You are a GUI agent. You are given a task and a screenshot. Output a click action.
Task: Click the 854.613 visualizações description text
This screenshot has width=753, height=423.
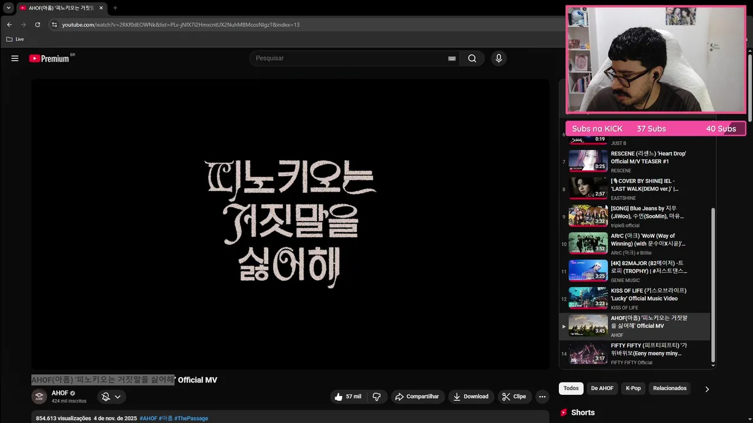tap(64, 418)
